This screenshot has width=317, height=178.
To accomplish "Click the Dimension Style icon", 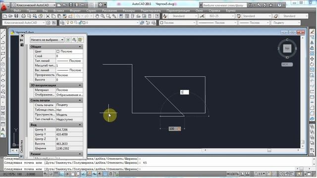I will pos(202,16).
